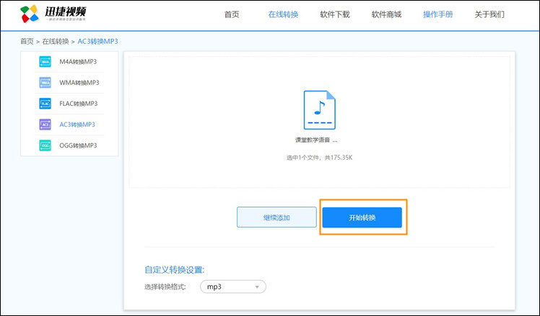Open the 操作手册 navigation tab

pyautogui.click(x=438, y=14)
